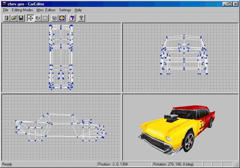Screen dimensions: 240x168
Task: Open the Settings menu
Action: coord(65,10)
